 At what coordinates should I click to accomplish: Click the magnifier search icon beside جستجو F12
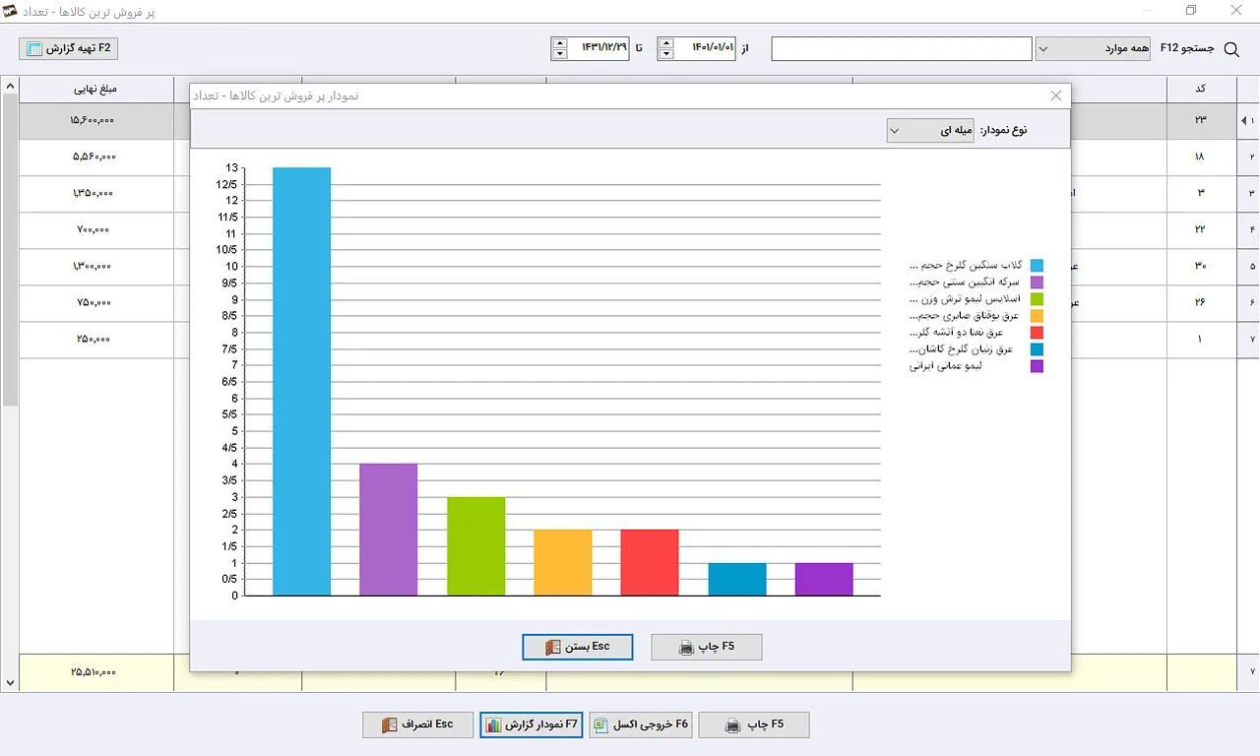pos(1230,49)
